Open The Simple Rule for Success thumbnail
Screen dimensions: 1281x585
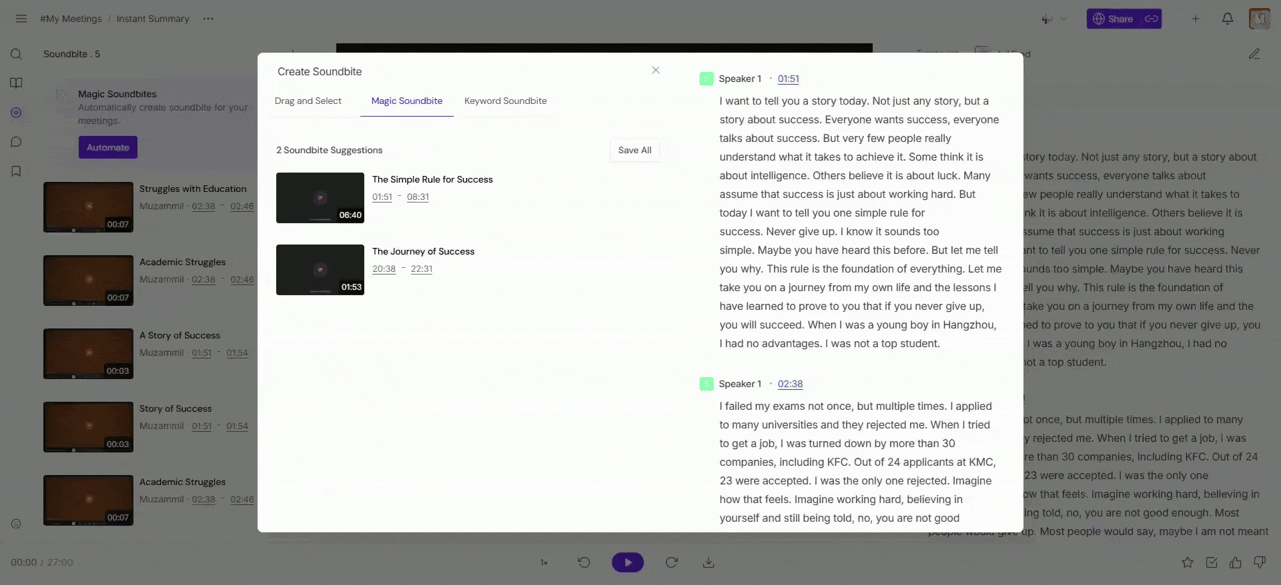tap(320, 198)
